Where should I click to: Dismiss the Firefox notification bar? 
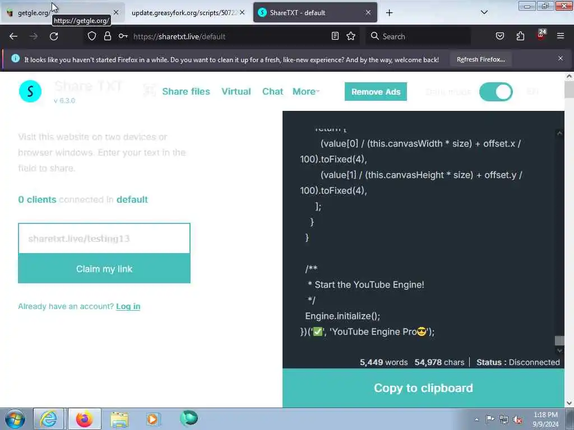(561, 58)
